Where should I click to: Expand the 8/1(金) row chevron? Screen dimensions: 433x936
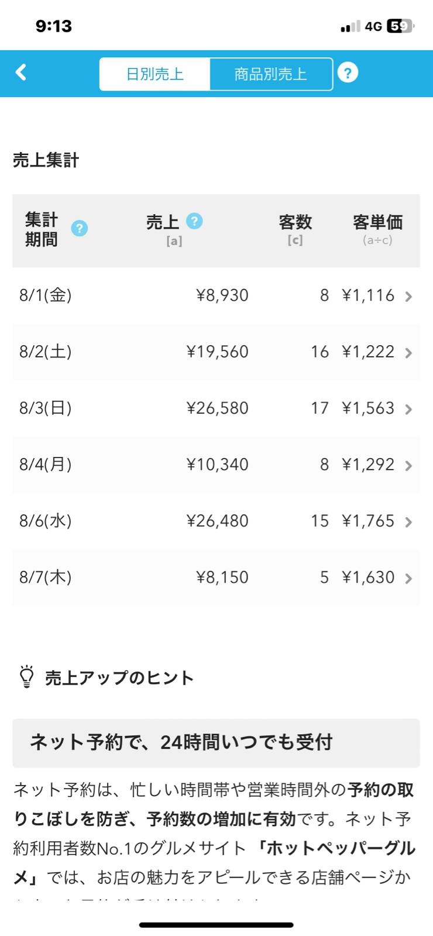click(x=408, y=297)
